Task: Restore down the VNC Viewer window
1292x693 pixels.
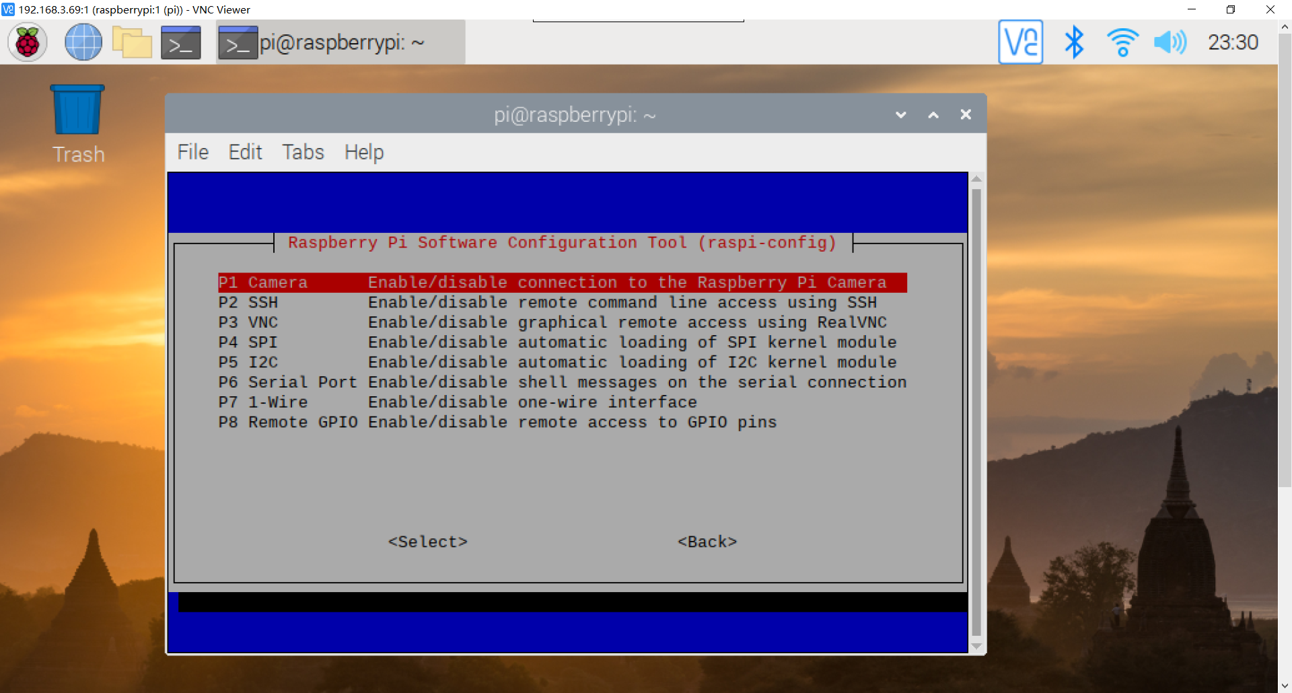Action: coord(1231,9)
